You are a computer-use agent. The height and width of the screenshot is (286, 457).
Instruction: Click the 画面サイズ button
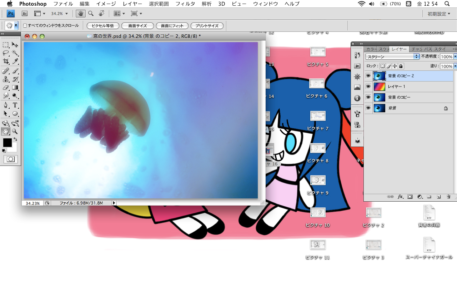137,26
